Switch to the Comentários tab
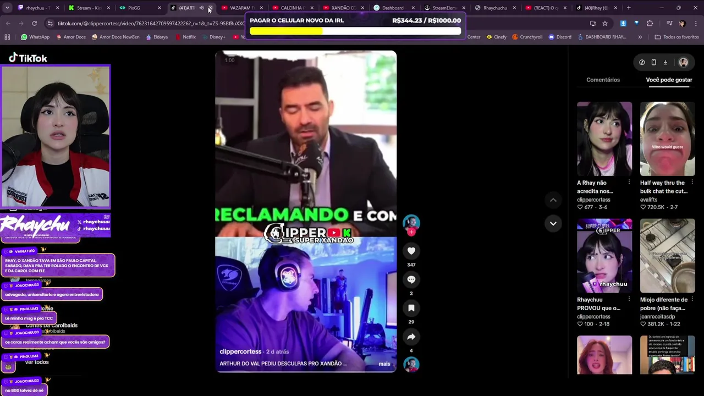This screenshot has height=396, width=704. point(603,80)
